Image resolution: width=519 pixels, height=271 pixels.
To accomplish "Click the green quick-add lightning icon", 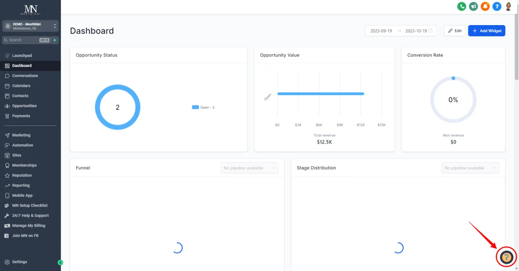I will [55, 40].
